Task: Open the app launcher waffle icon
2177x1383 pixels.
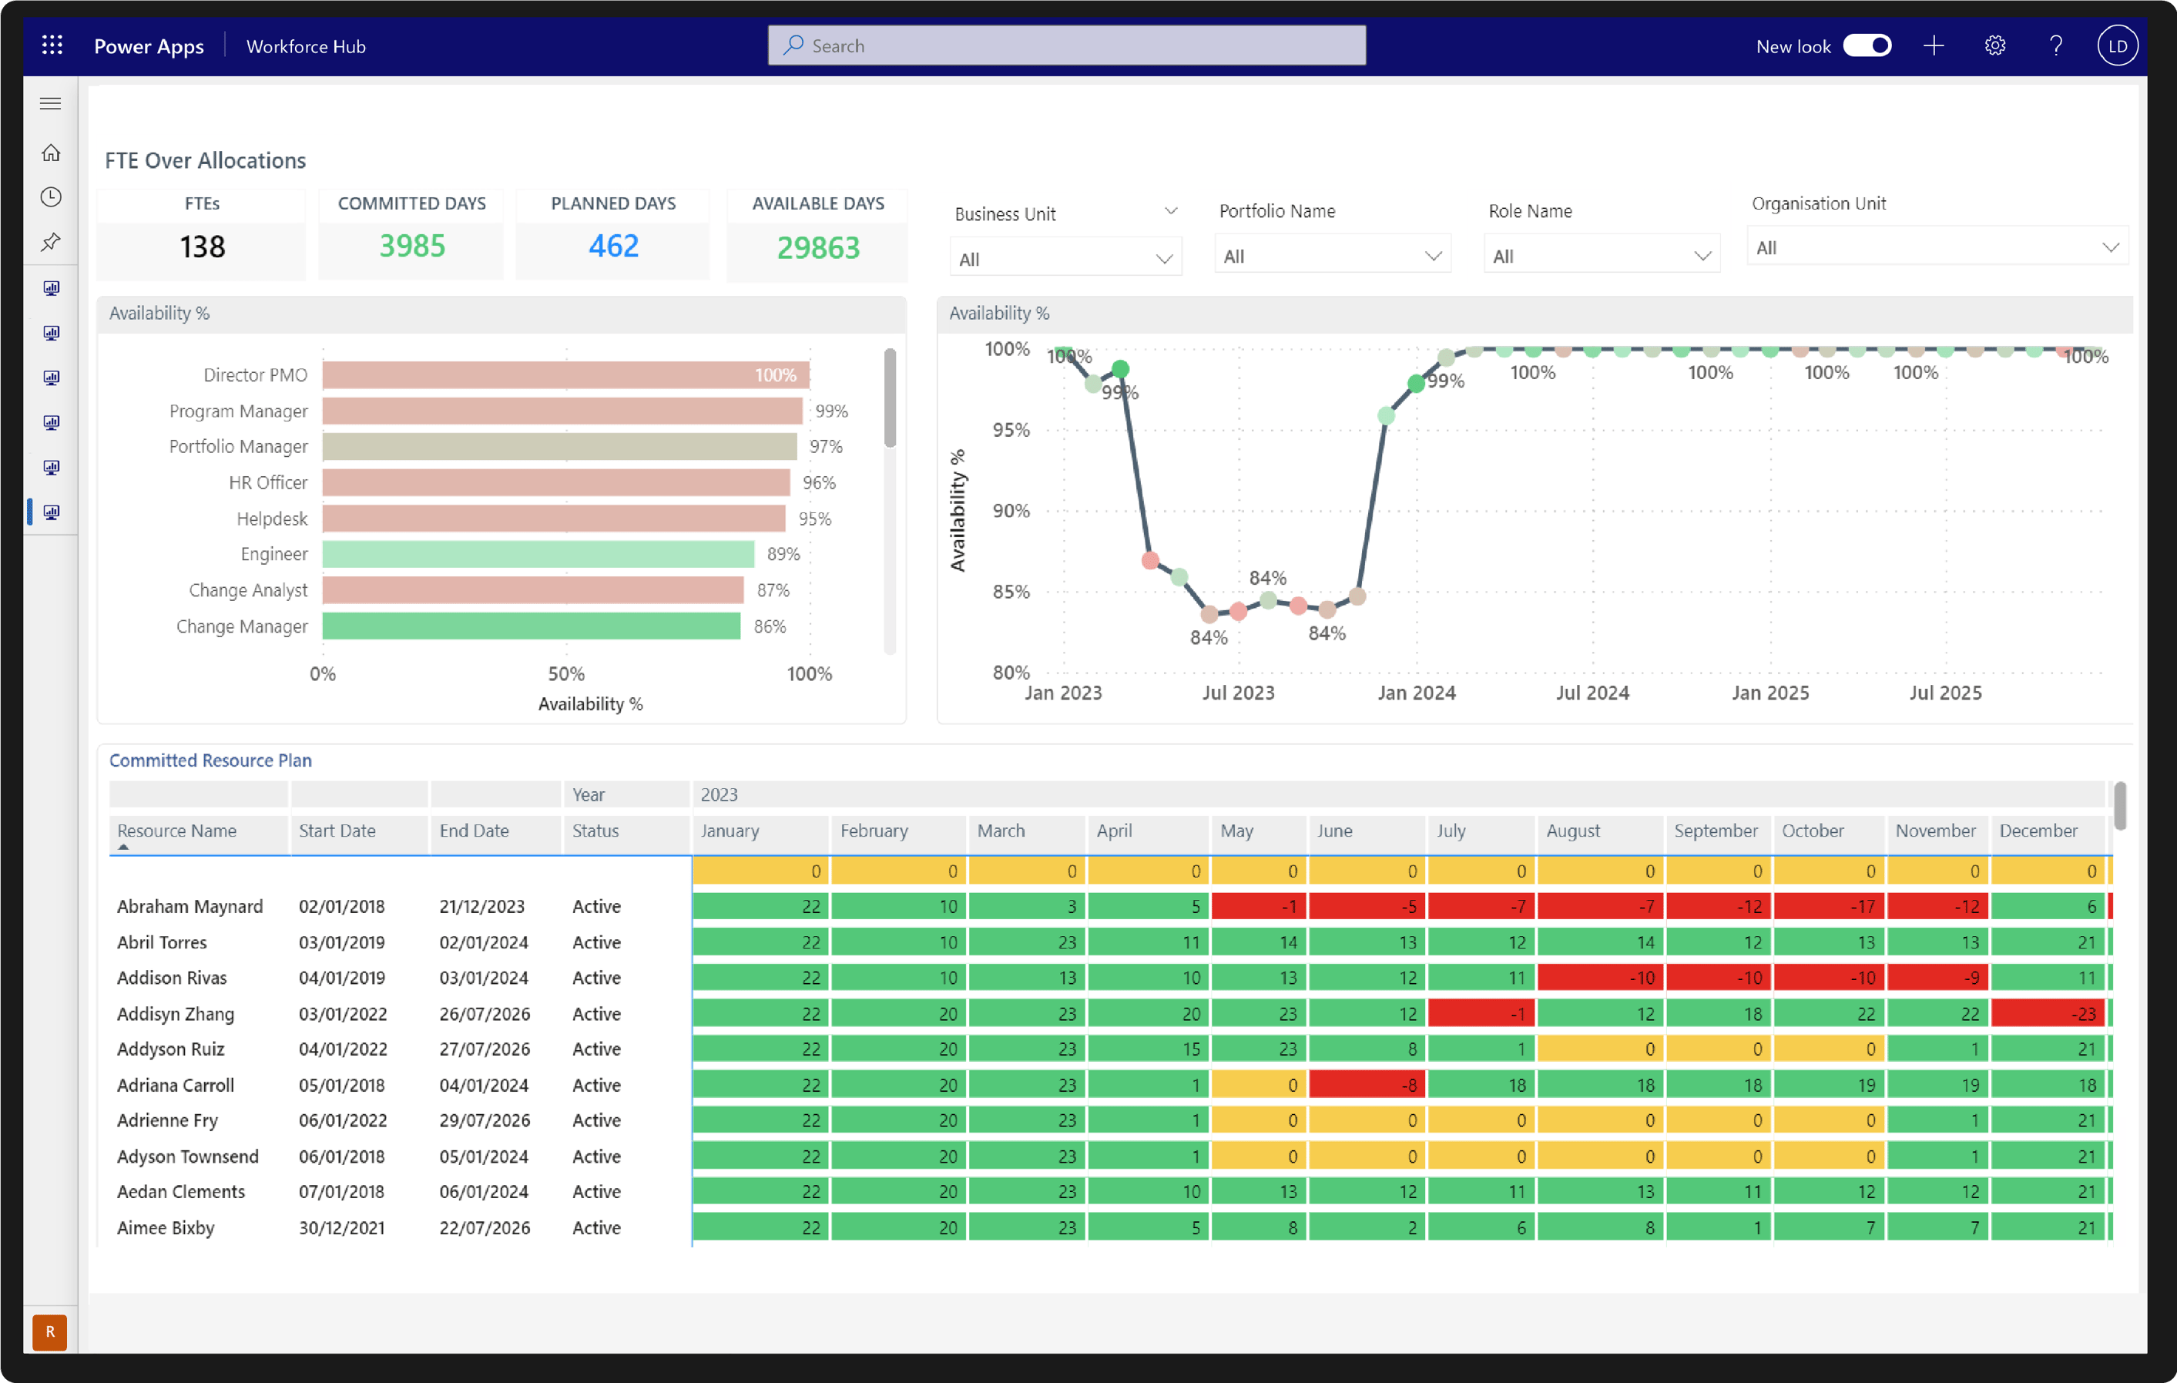Action: coord(52,45)
